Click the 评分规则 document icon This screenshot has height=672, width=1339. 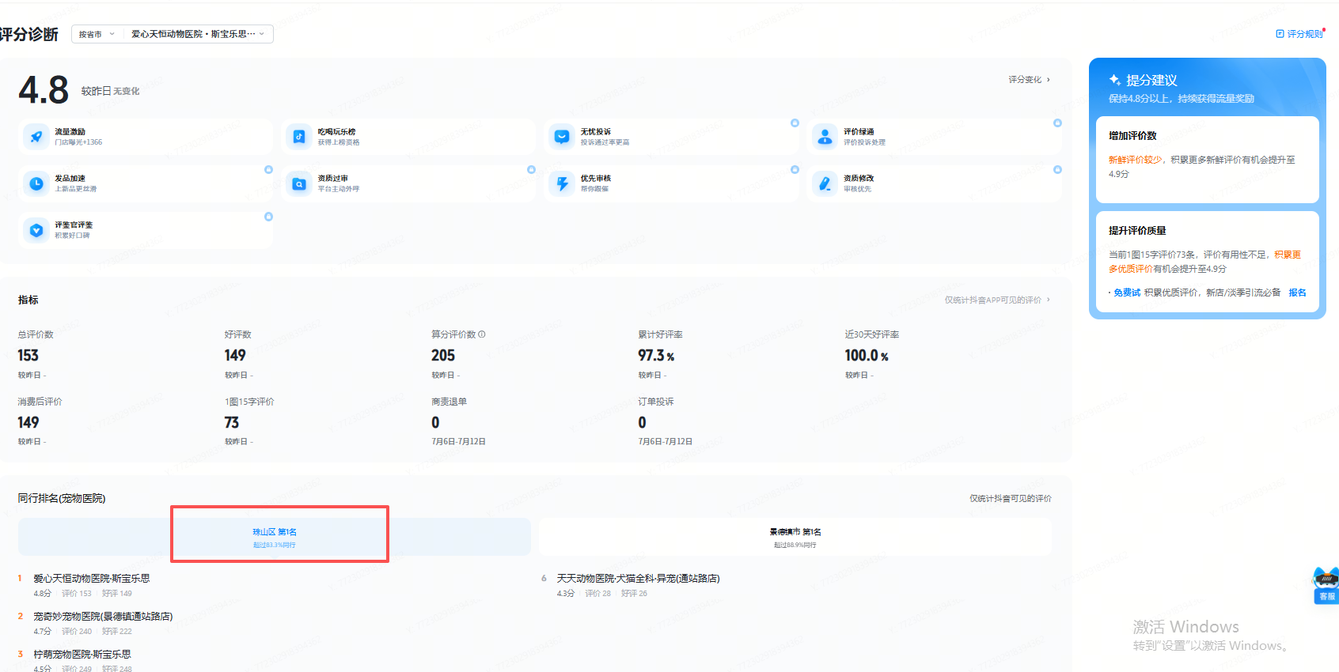tap(1280, 34)
